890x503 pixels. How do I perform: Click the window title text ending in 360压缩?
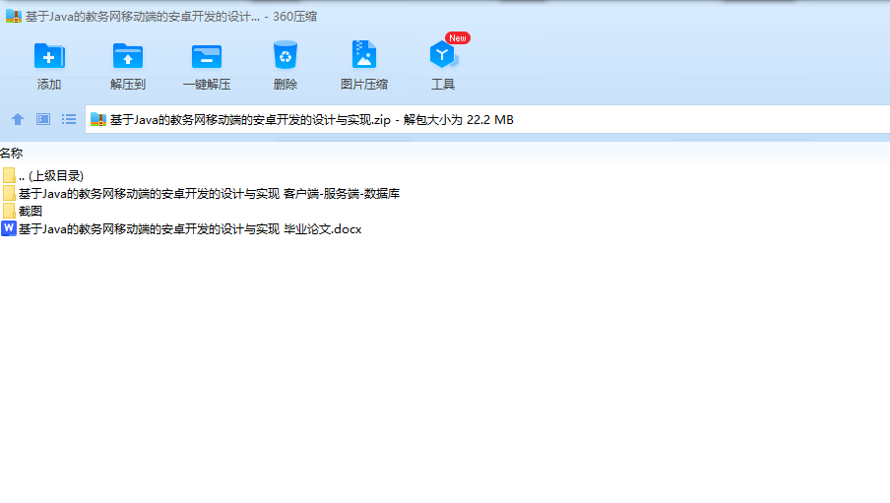[x=171, y=17]
